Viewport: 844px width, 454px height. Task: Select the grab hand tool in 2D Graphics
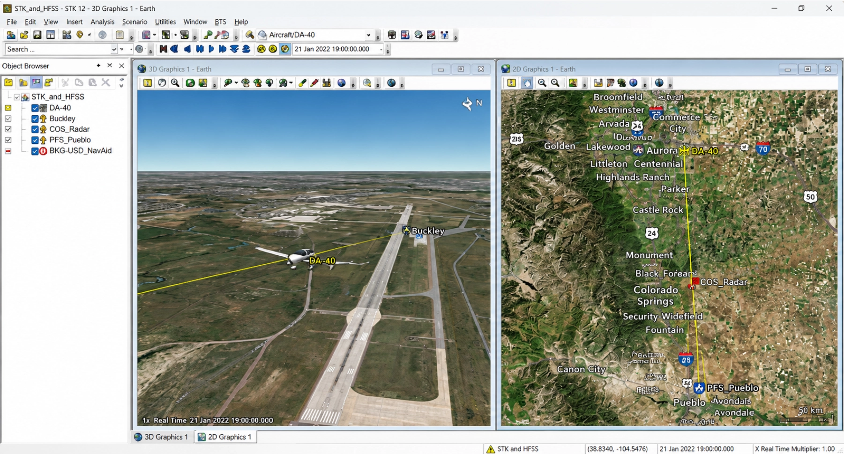pos(527,83)
